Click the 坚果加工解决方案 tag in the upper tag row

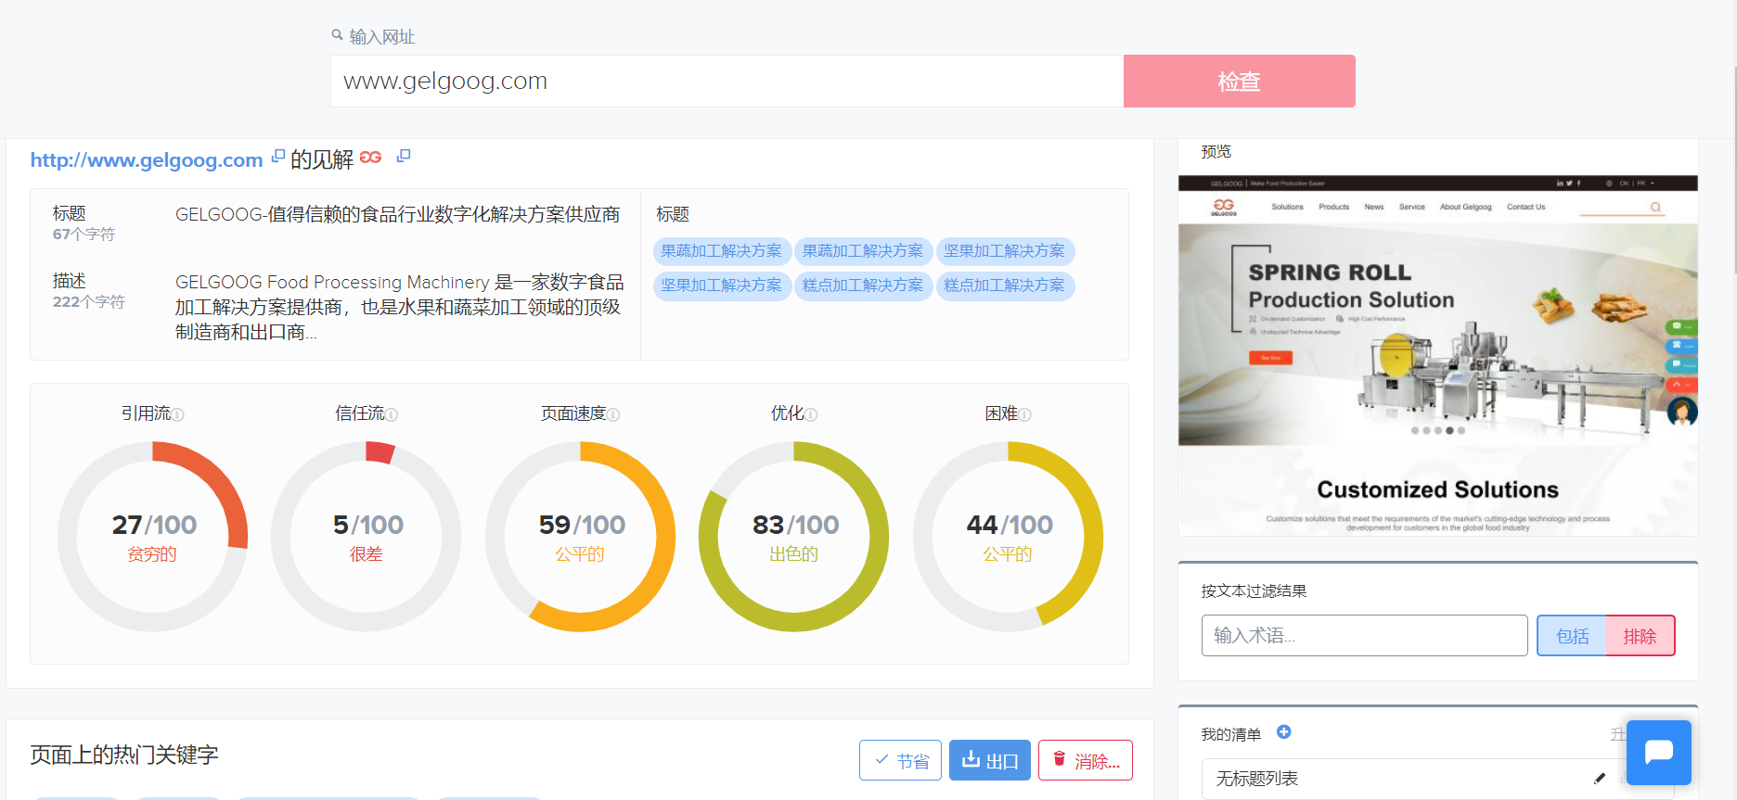click(x=1005, y=251)
